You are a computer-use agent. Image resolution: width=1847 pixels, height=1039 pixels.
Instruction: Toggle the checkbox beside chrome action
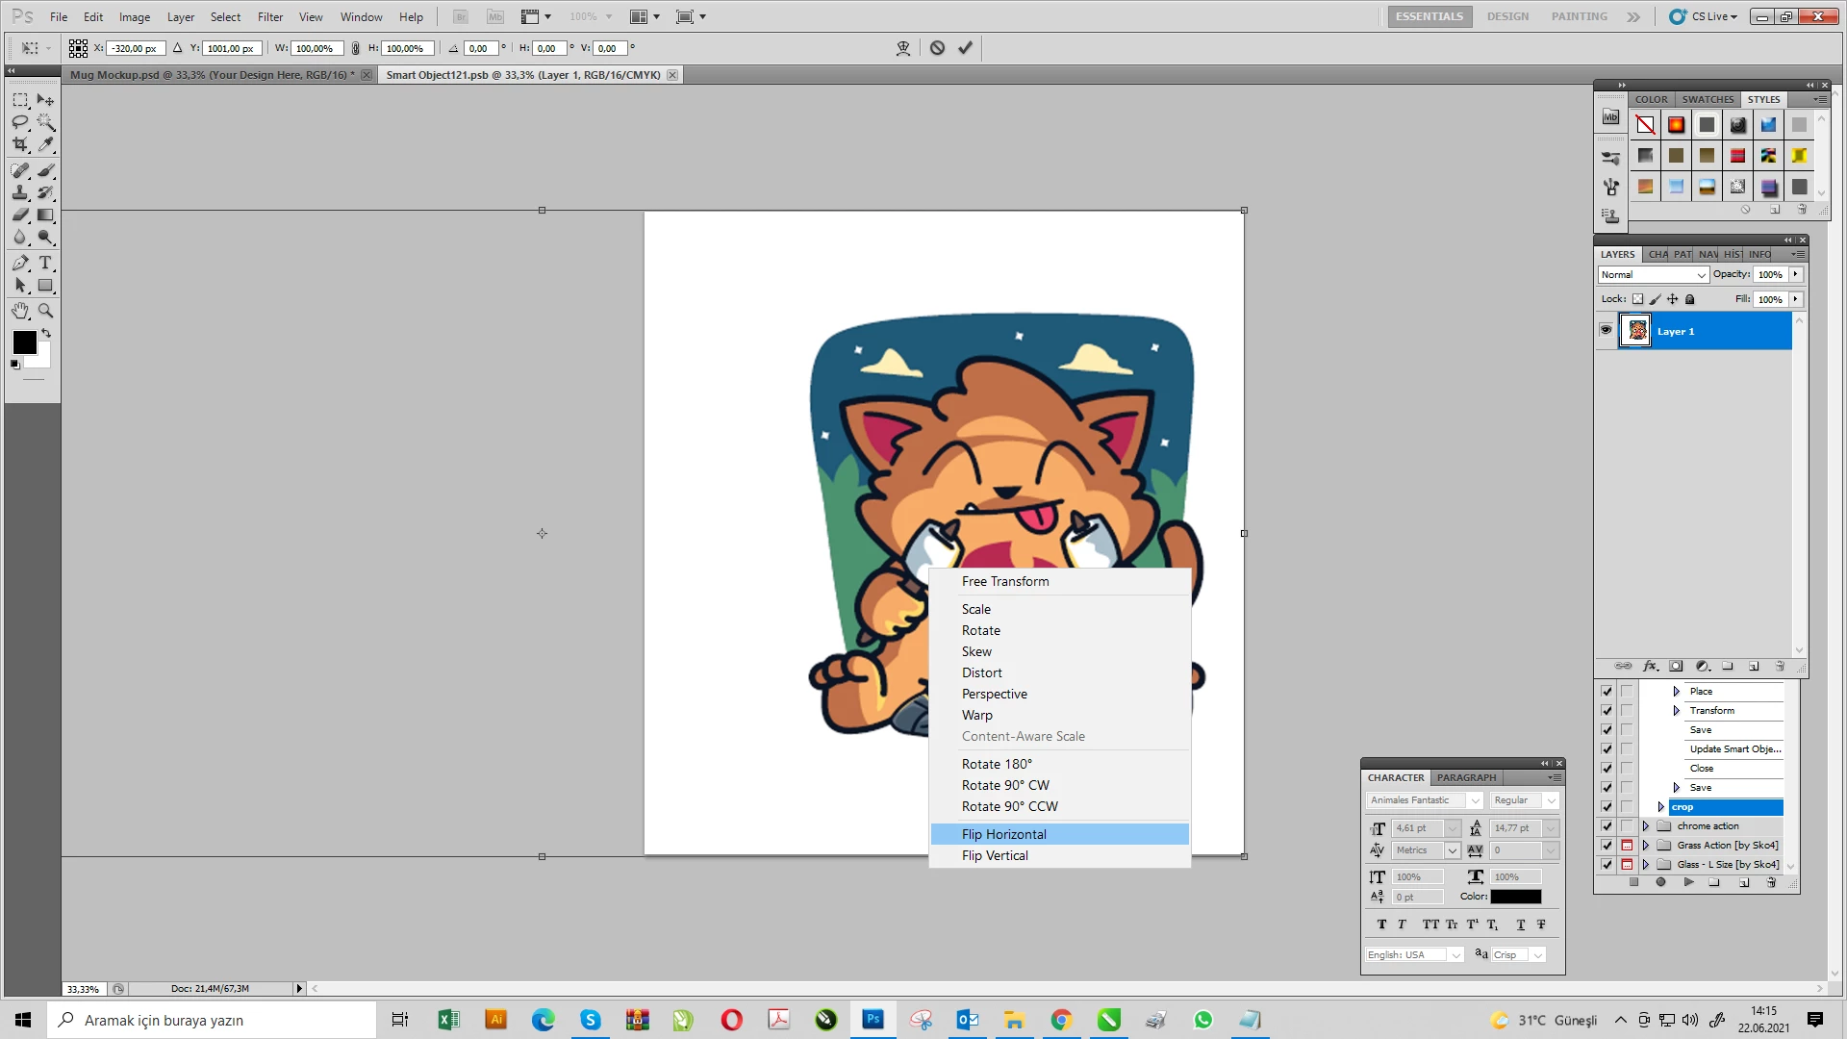pos(1607,826)
